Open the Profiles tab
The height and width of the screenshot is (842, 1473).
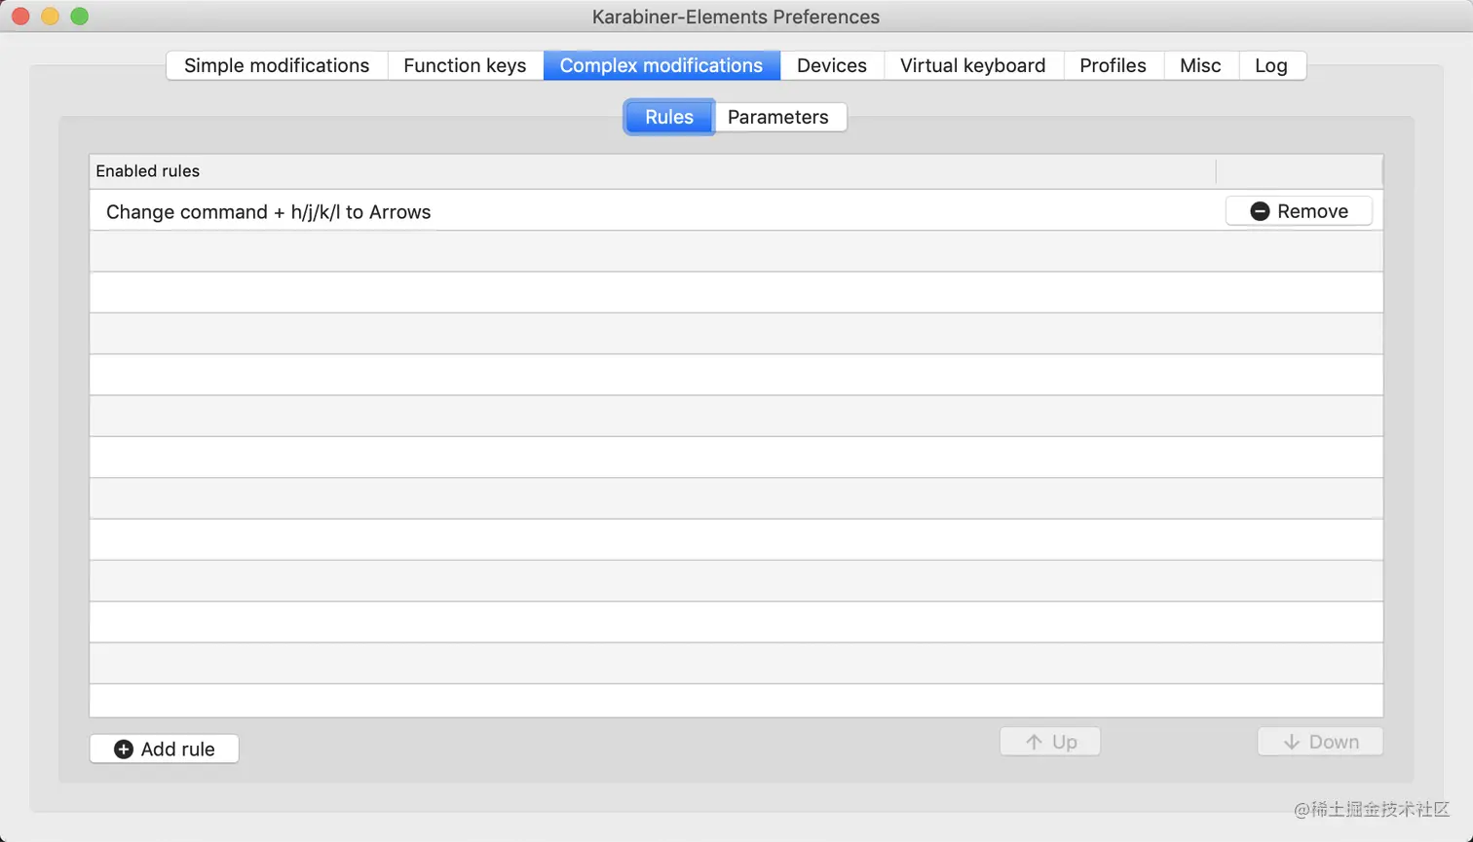1114,65
